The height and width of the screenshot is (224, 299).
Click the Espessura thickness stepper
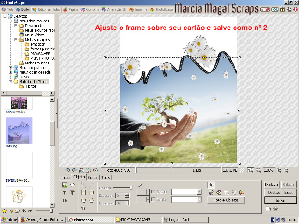click(127, 196)
